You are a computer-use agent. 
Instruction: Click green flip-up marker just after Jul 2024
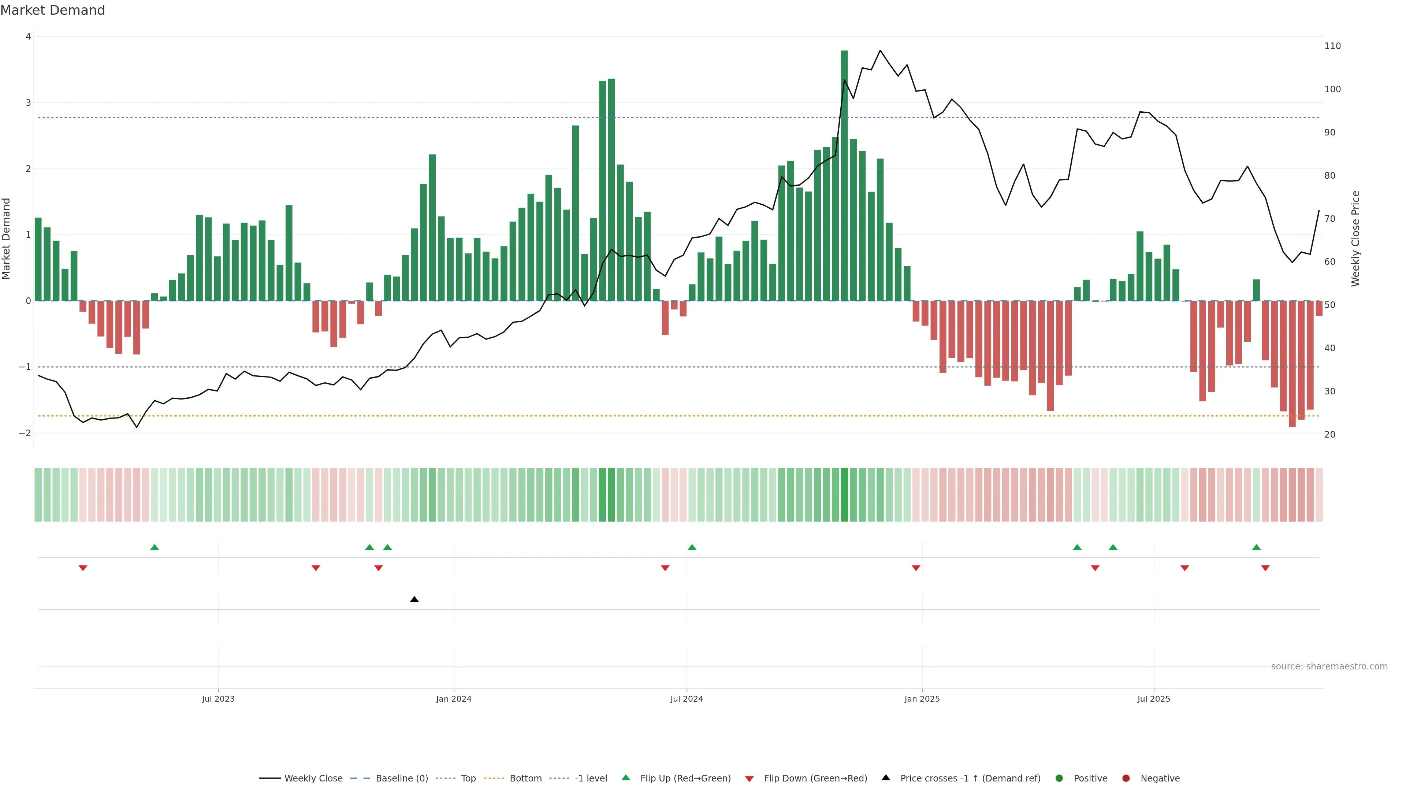pos(692,547)
